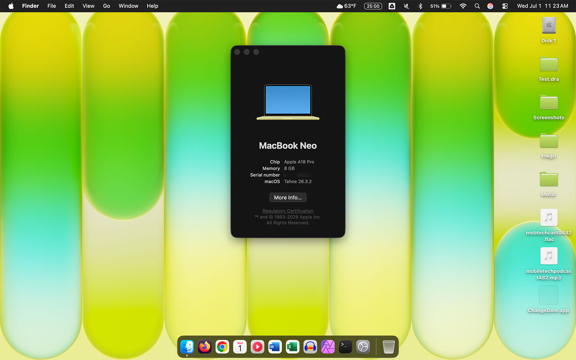Open the File menu
576x360 pixels.
(51, 6)
